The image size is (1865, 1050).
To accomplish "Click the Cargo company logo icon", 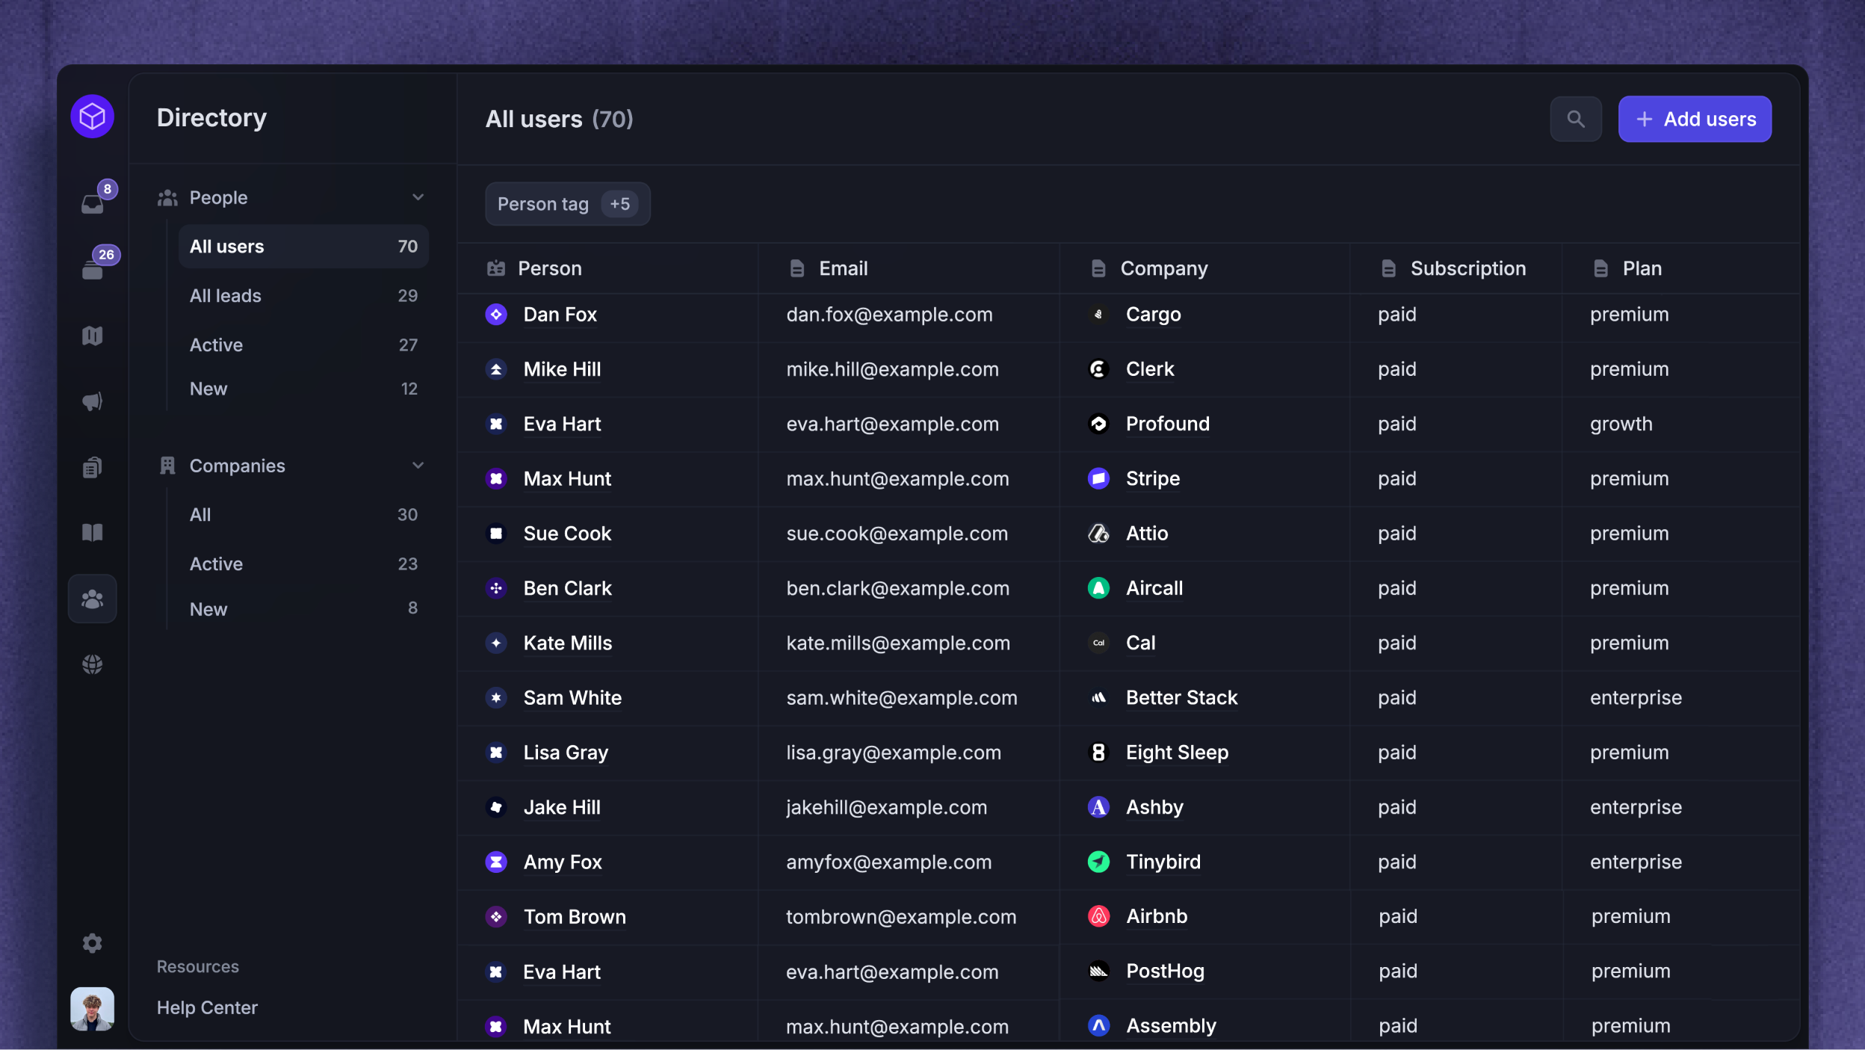I will tap(1098, 315).
